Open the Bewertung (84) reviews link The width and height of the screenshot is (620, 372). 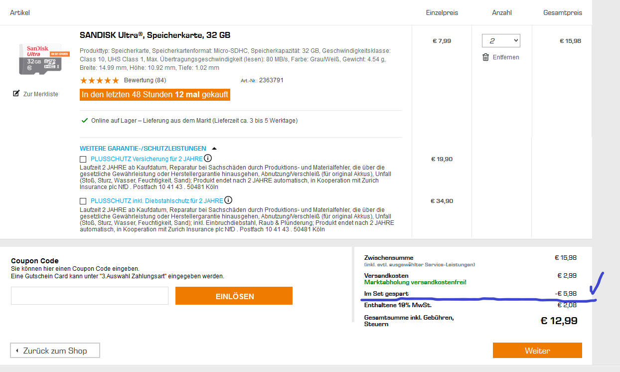point(145,80)
